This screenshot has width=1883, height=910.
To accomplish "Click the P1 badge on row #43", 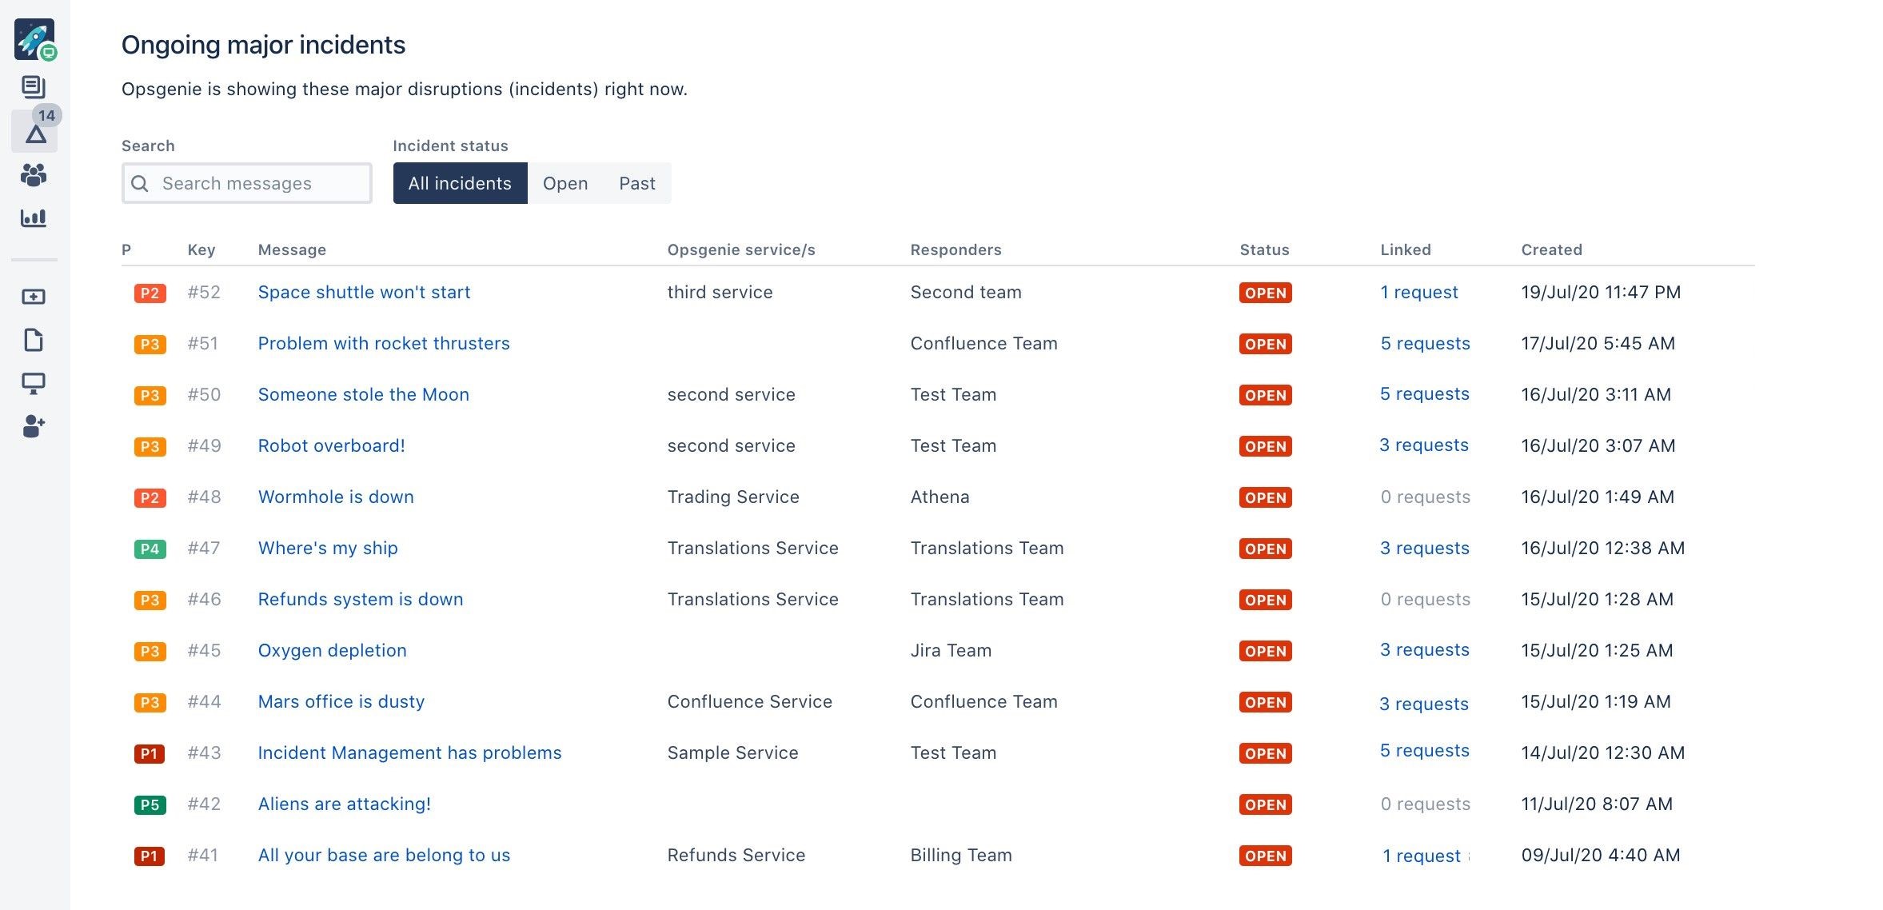I will click(x=150, y=753).
